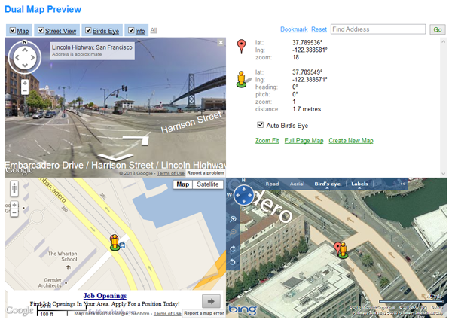Switch Google map to Satellite view

tap(208, 184)
